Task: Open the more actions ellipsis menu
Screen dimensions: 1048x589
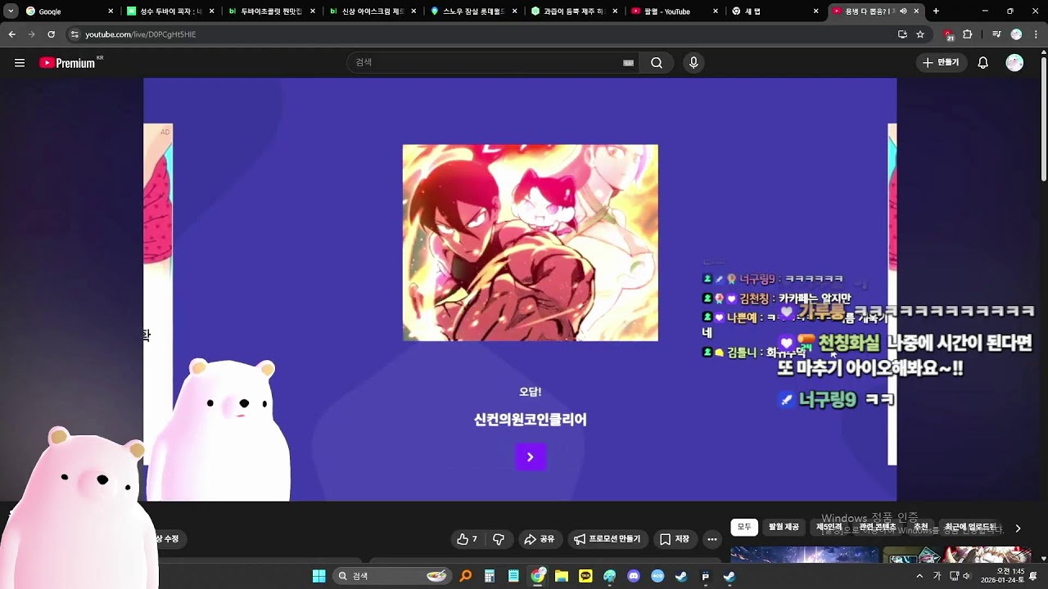Action: (x=711, y=539)
